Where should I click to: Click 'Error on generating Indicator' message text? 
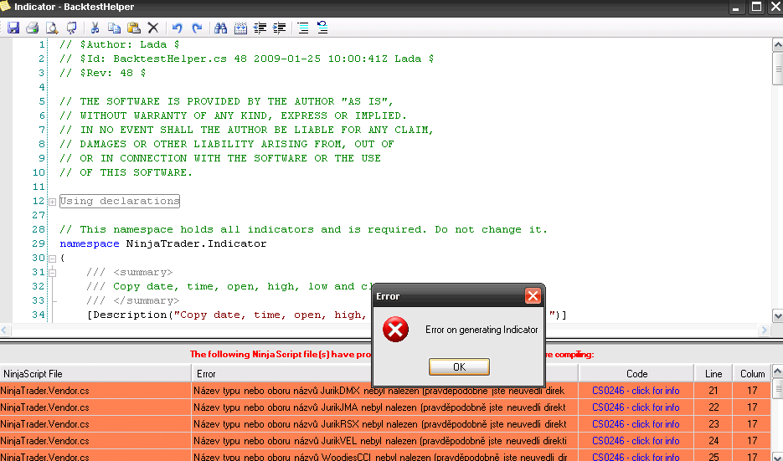pyautogui.click(x=482, y=330)
